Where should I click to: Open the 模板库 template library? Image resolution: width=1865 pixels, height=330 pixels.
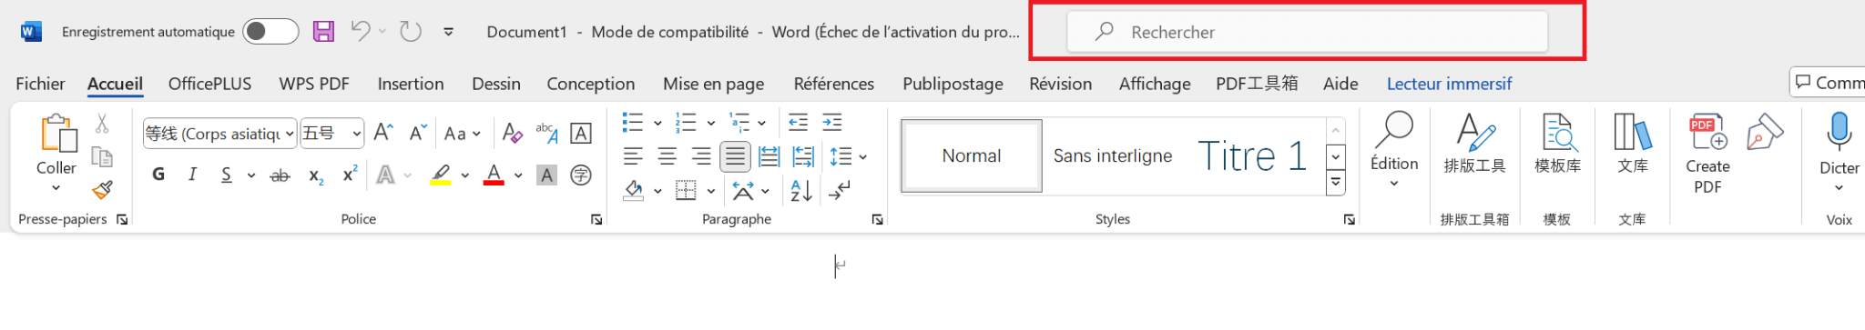pos(1558,144)
